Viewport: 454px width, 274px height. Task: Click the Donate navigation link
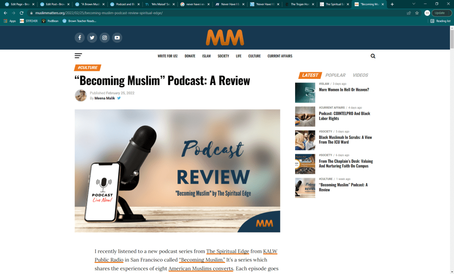pyautogui.click(x=190, y=56)
